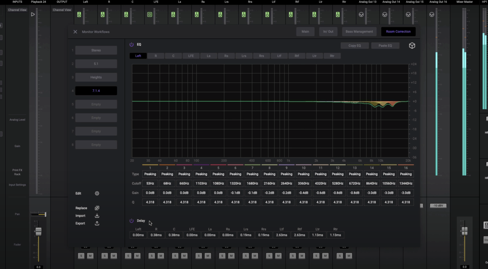Switch to the Bass Management tab
Screen dimensions: 488x269
point(359,32)
